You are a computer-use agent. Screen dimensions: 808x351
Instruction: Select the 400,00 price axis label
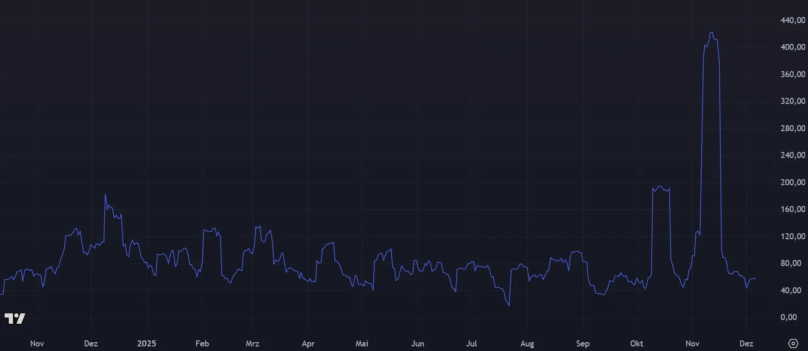(793, 47)
